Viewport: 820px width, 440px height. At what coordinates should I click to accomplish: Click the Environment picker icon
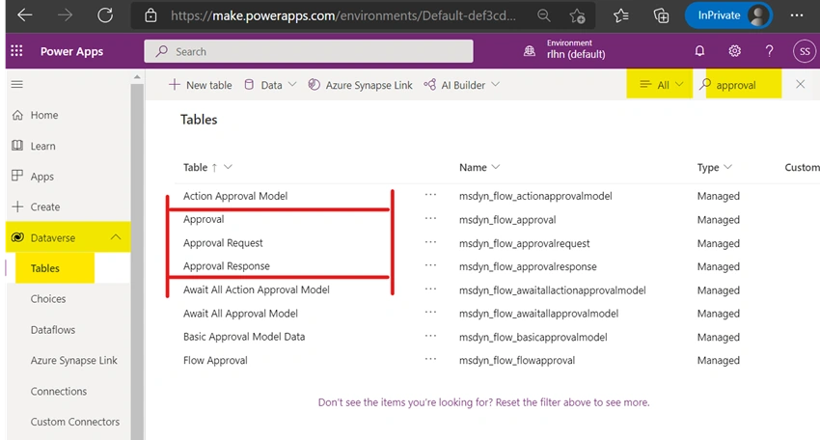click(530, 51)
